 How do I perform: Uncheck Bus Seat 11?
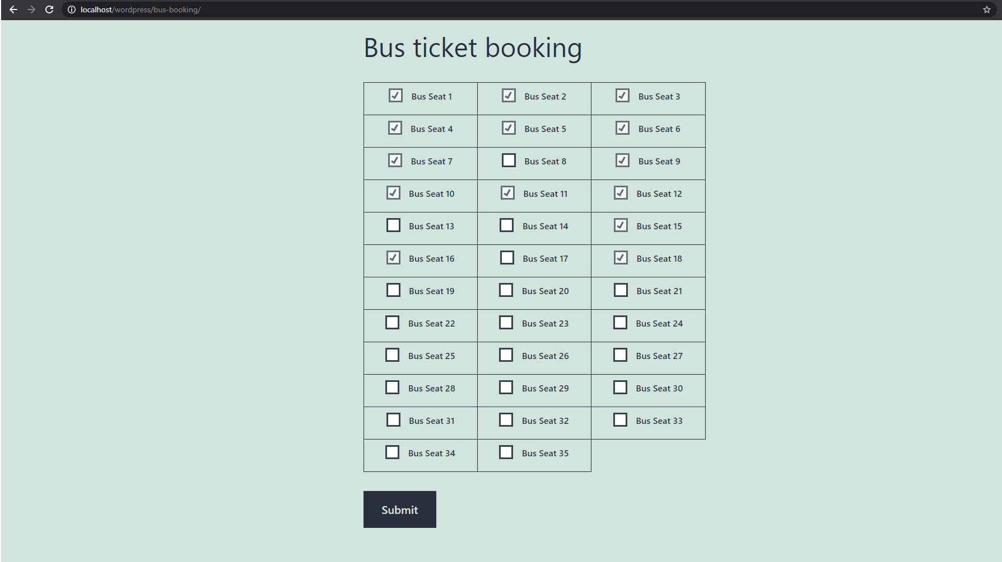click(x=507, y=192)
